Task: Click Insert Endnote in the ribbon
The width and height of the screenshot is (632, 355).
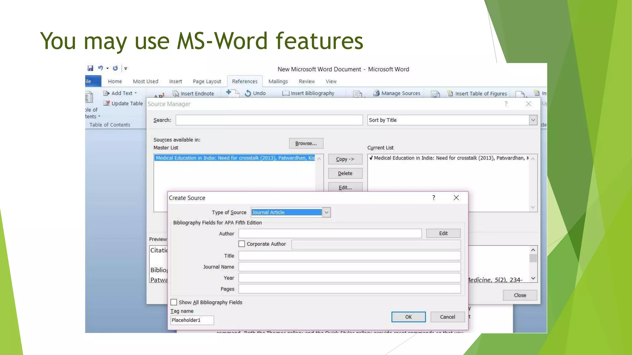Action: click(x=193, y=93)
